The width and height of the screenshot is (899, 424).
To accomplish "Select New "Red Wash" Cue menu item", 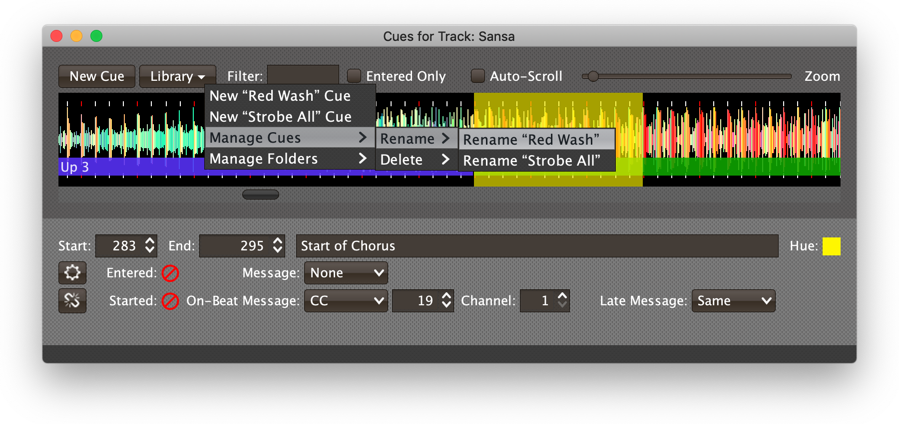I will (290, 96).
